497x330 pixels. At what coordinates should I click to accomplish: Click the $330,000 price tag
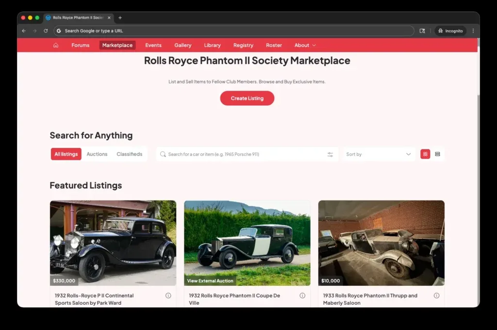coord(64,281)
